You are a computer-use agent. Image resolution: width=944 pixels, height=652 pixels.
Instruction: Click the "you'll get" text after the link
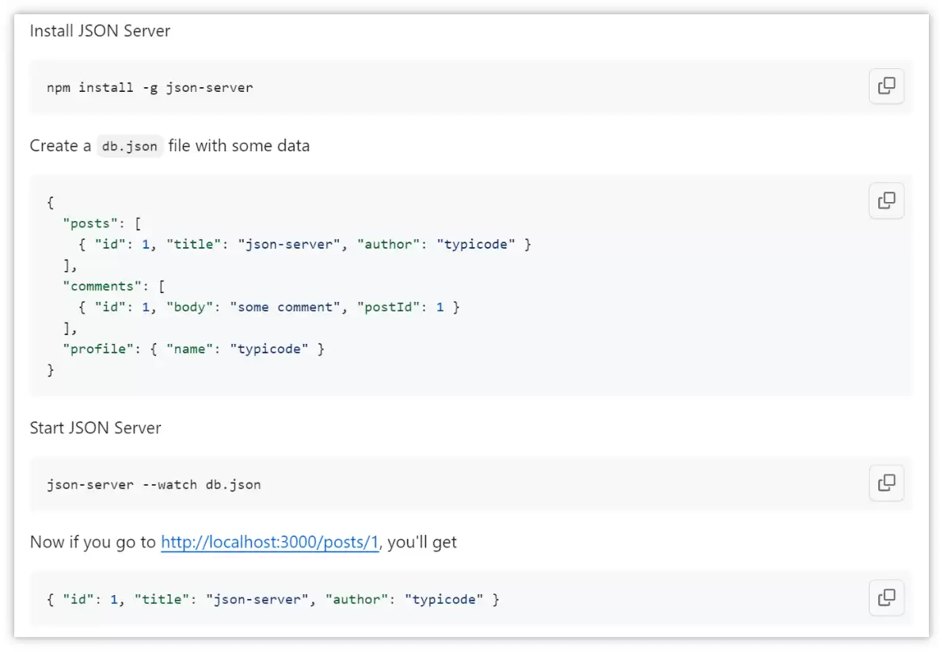(422, 543)
